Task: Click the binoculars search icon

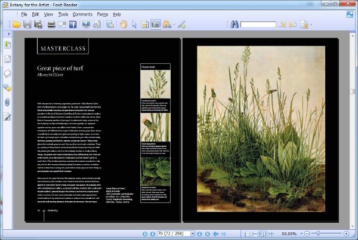Action: (x=234, y=24)
